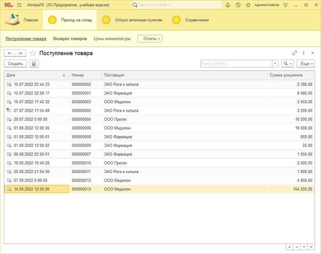Click supplier ООО Медилон in row 000000003

(117, 102)
